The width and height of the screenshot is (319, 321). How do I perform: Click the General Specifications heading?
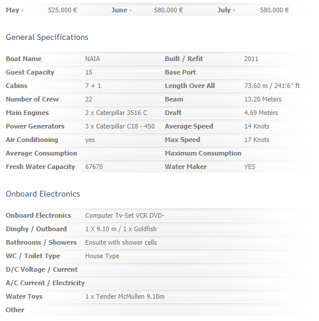tap(47, 38)
